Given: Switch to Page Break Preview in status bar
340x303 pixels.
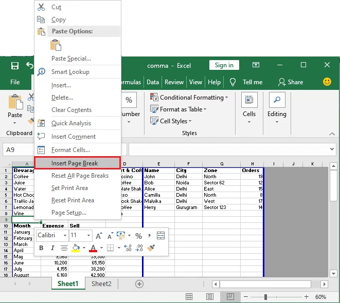Looking at the screenshot, I should point(230,297).
